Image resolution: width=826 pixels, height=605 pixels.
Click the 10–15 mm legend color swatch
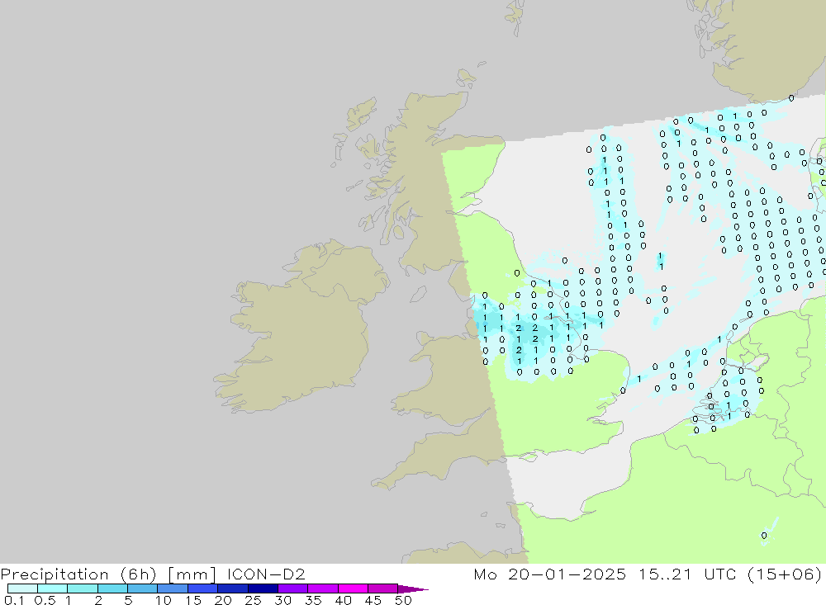click(x=173, y=588)
